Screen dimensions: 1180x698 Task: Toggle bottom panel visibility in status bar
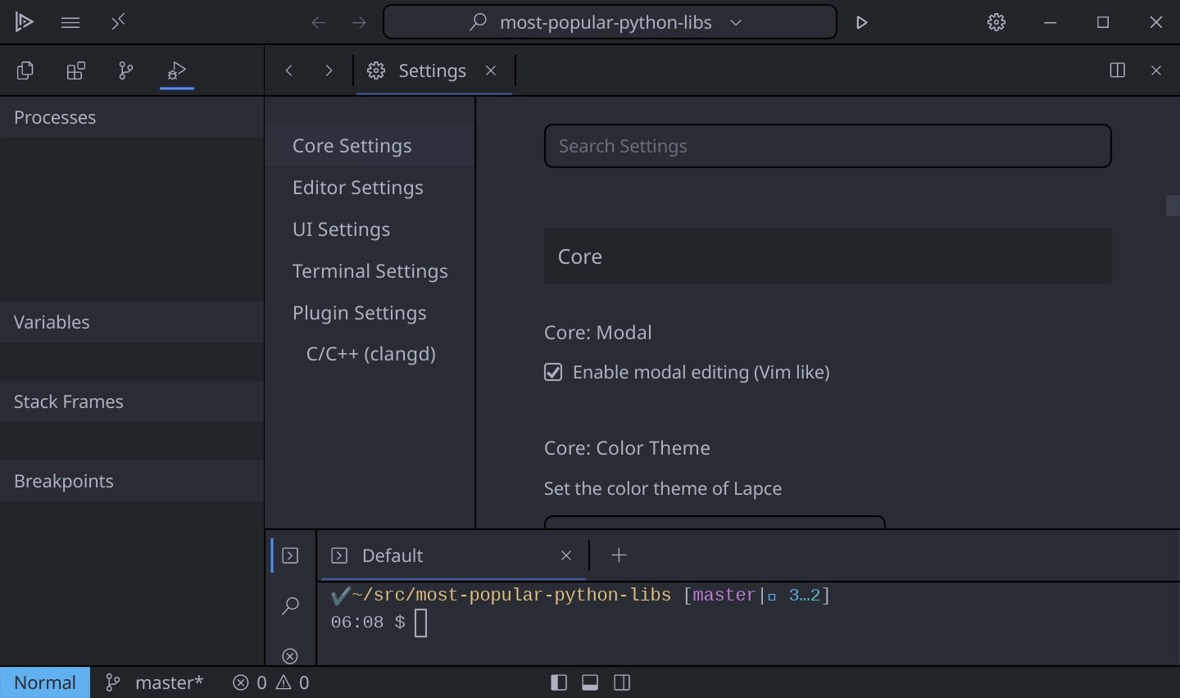click(590, 682)
